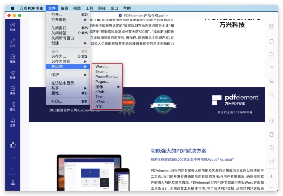Export to Word... from submenu
Image resolution: width=283 pixels, height=196 pixels.
[107, 67]
